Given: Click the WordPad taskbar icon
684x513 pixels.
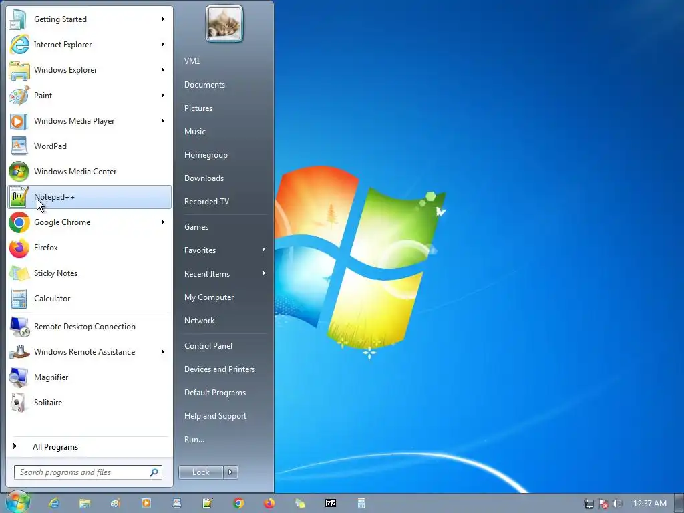Looking at the screenshot, I should point(176,504).
